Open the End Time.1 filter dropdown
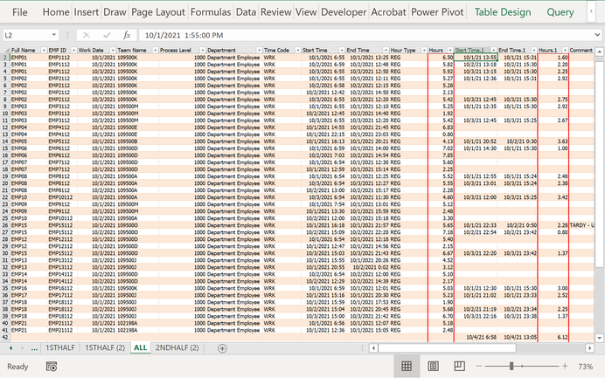The height and width of the screenshot is (378, 605). tap(534, 50)
